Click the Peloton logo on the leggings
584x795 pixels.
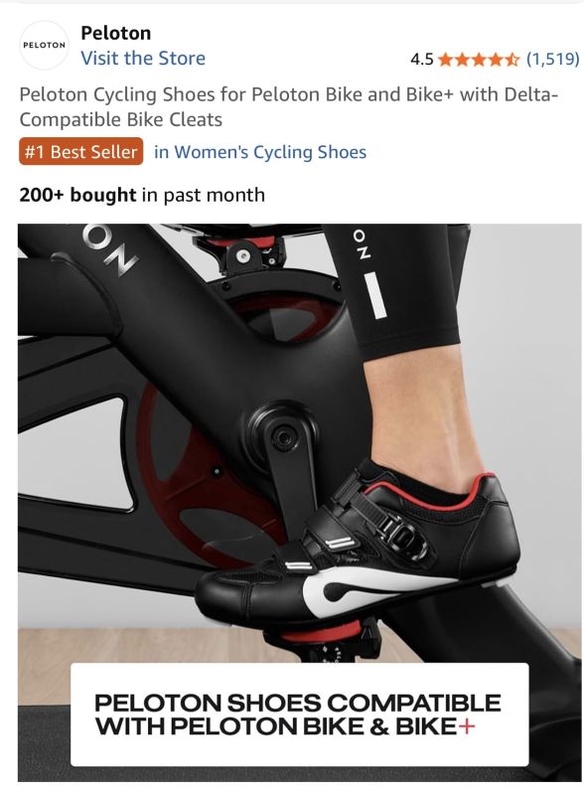367,272
